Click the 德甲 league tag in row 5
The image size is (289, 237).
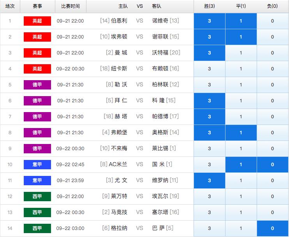(x=37, y=85)
